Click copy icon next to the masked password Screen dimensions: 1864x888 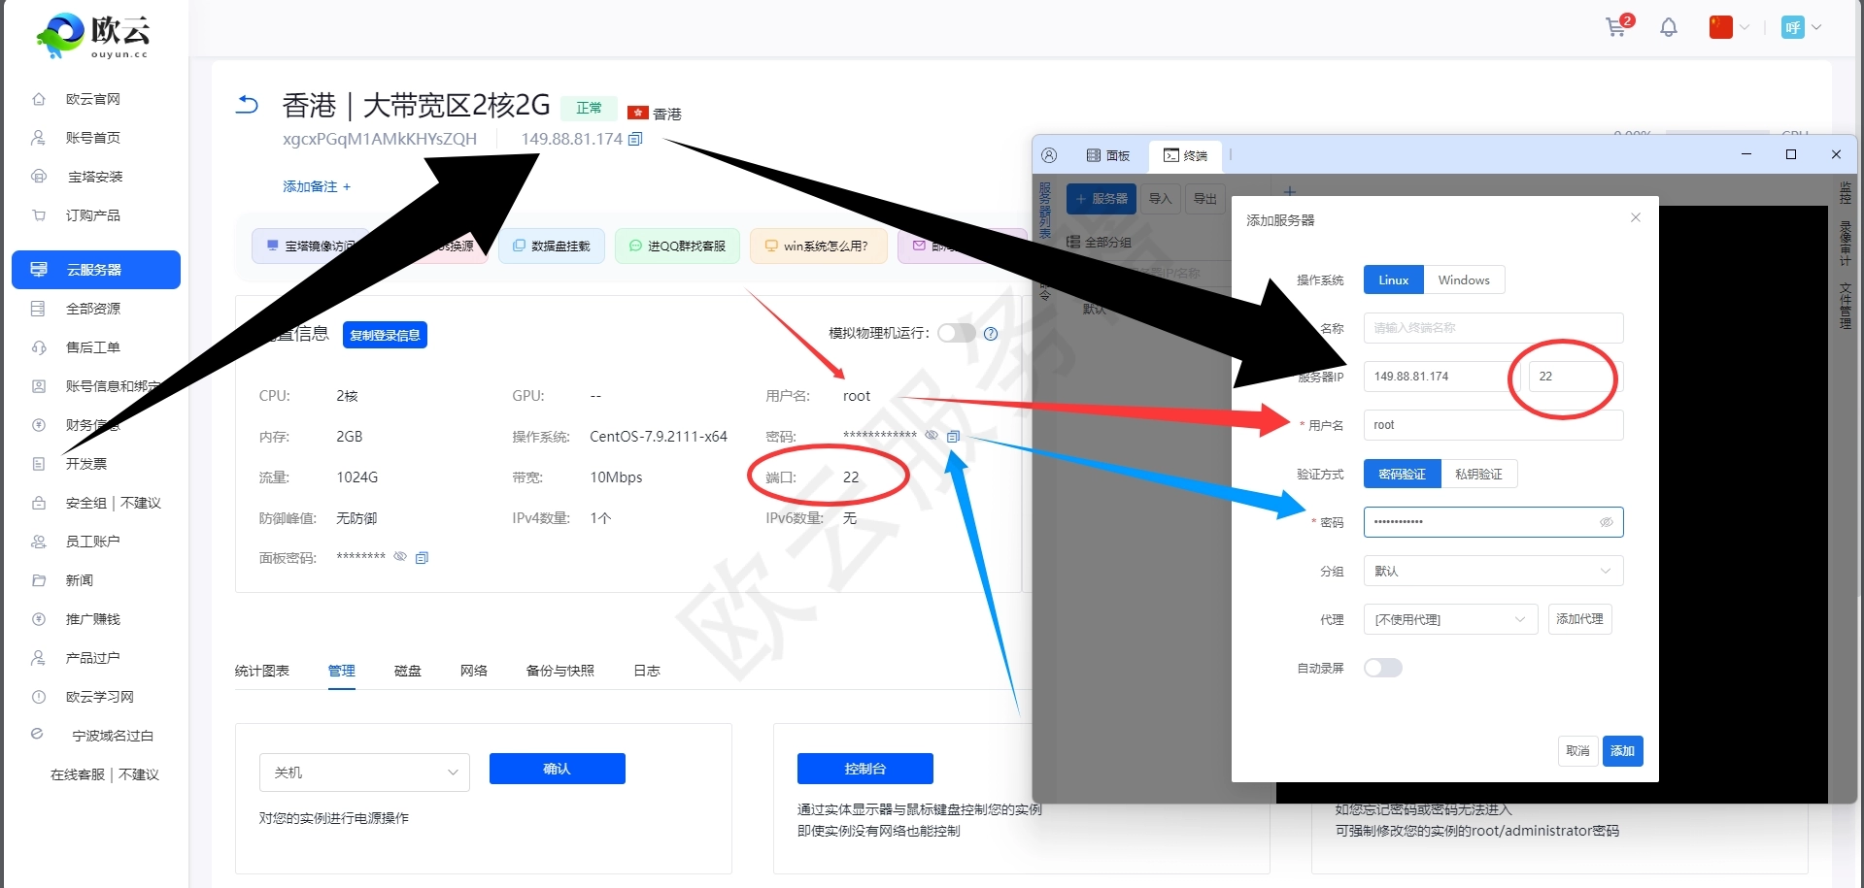(954, 436)
